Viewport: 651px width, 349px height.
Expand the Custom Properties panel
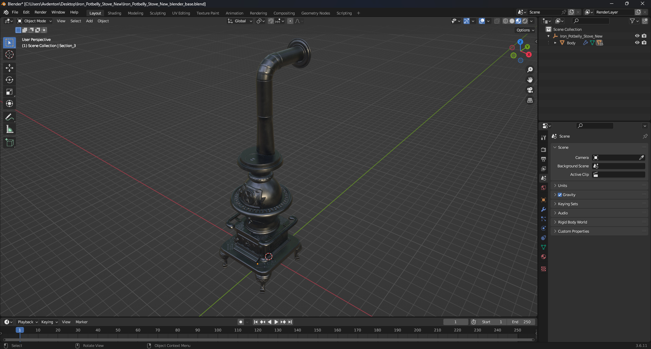599,231
